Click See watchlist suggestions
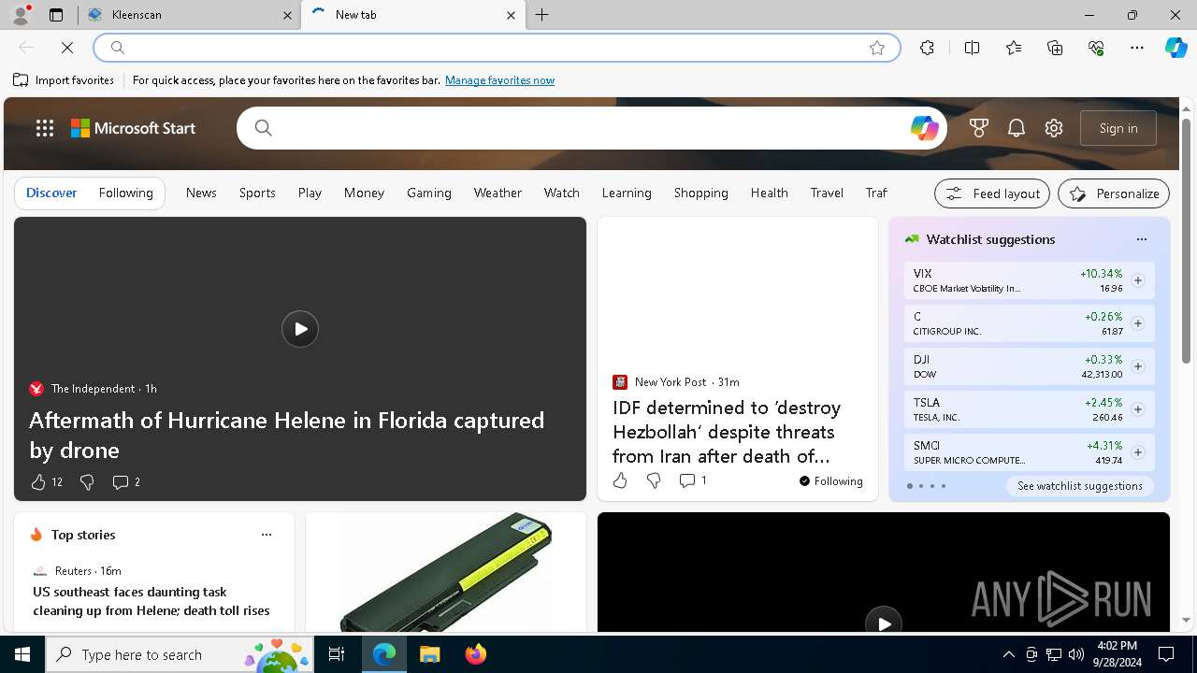Image resolution: width=1197 pixels, height=673 pixels. click(1080, 486)
